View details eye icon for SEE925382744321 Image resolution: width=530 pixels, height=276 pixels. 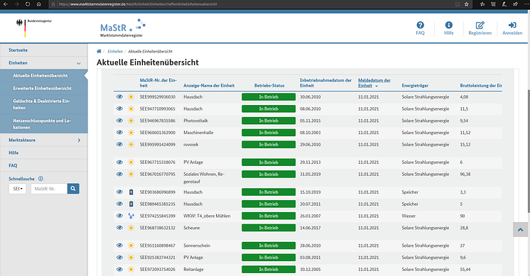(x=119, y=257)
